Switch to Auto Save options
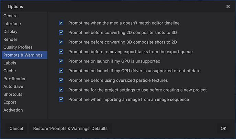Viewport: 236px width, 139px height. coord(13,86)
